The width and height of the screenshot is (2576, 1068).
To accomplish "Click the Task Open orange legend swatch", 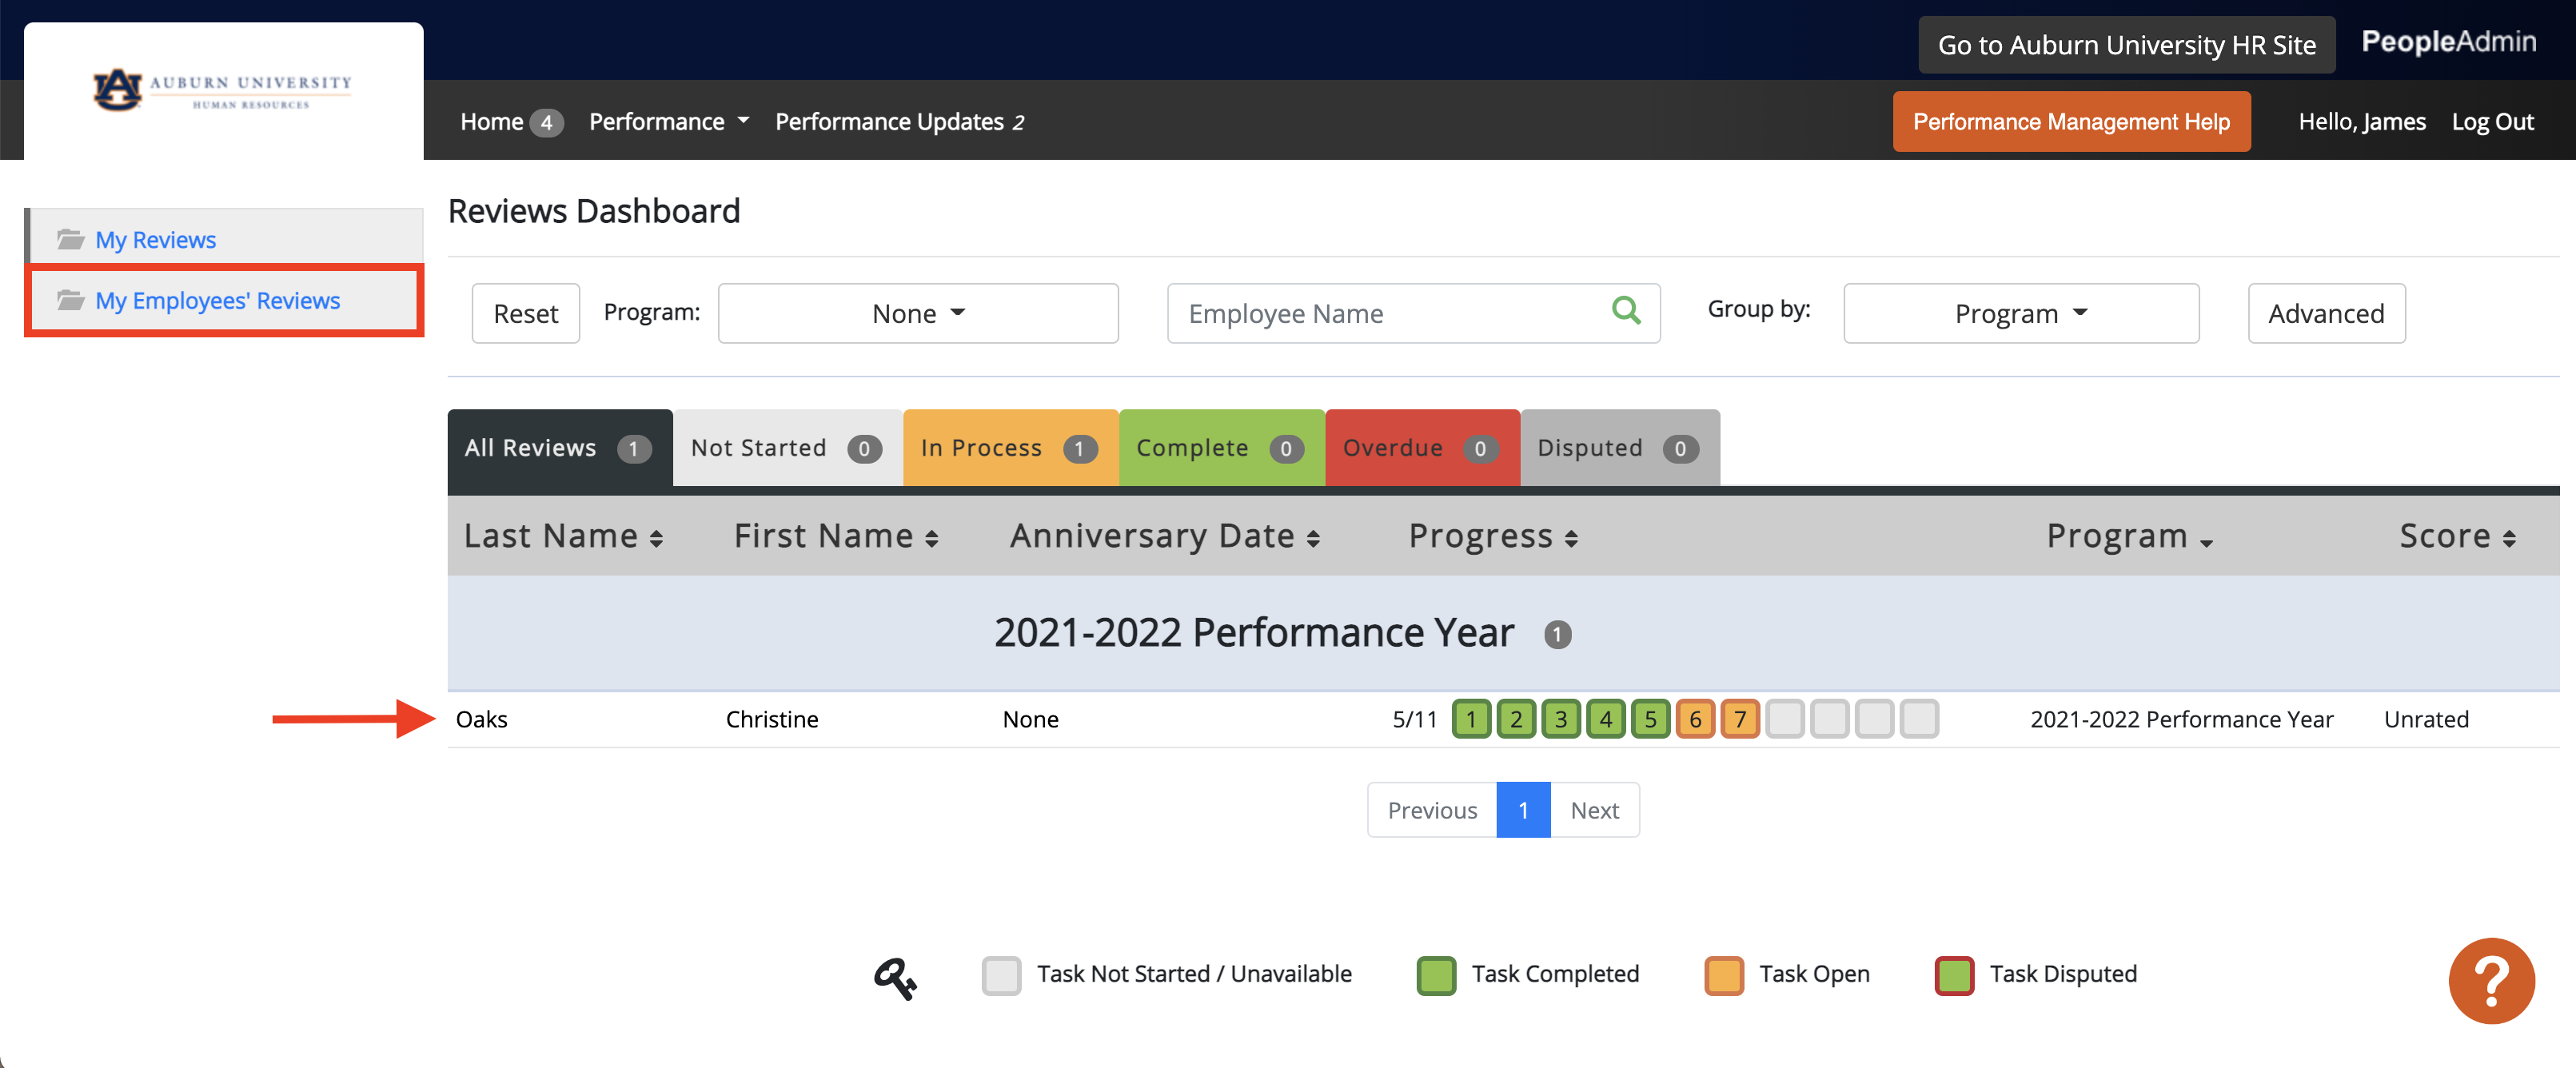I will click(1724, 975).
